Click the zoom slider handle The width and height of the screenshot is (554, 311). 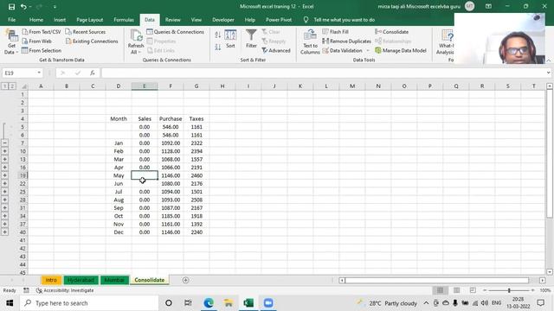click(509, 290)
